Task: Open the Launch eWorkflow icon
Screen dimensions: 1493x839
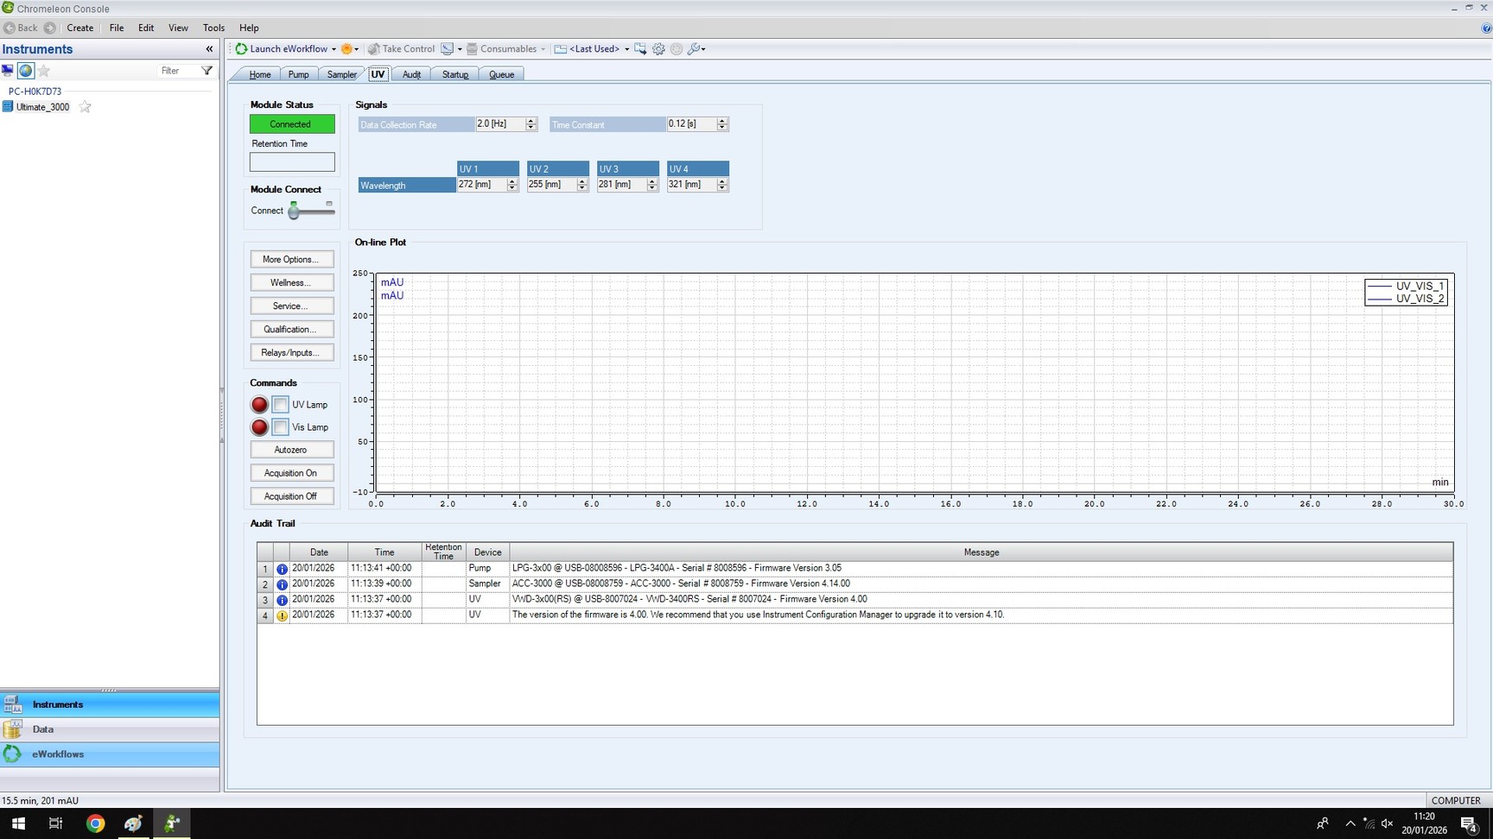Action: click(x=240, y=49)
